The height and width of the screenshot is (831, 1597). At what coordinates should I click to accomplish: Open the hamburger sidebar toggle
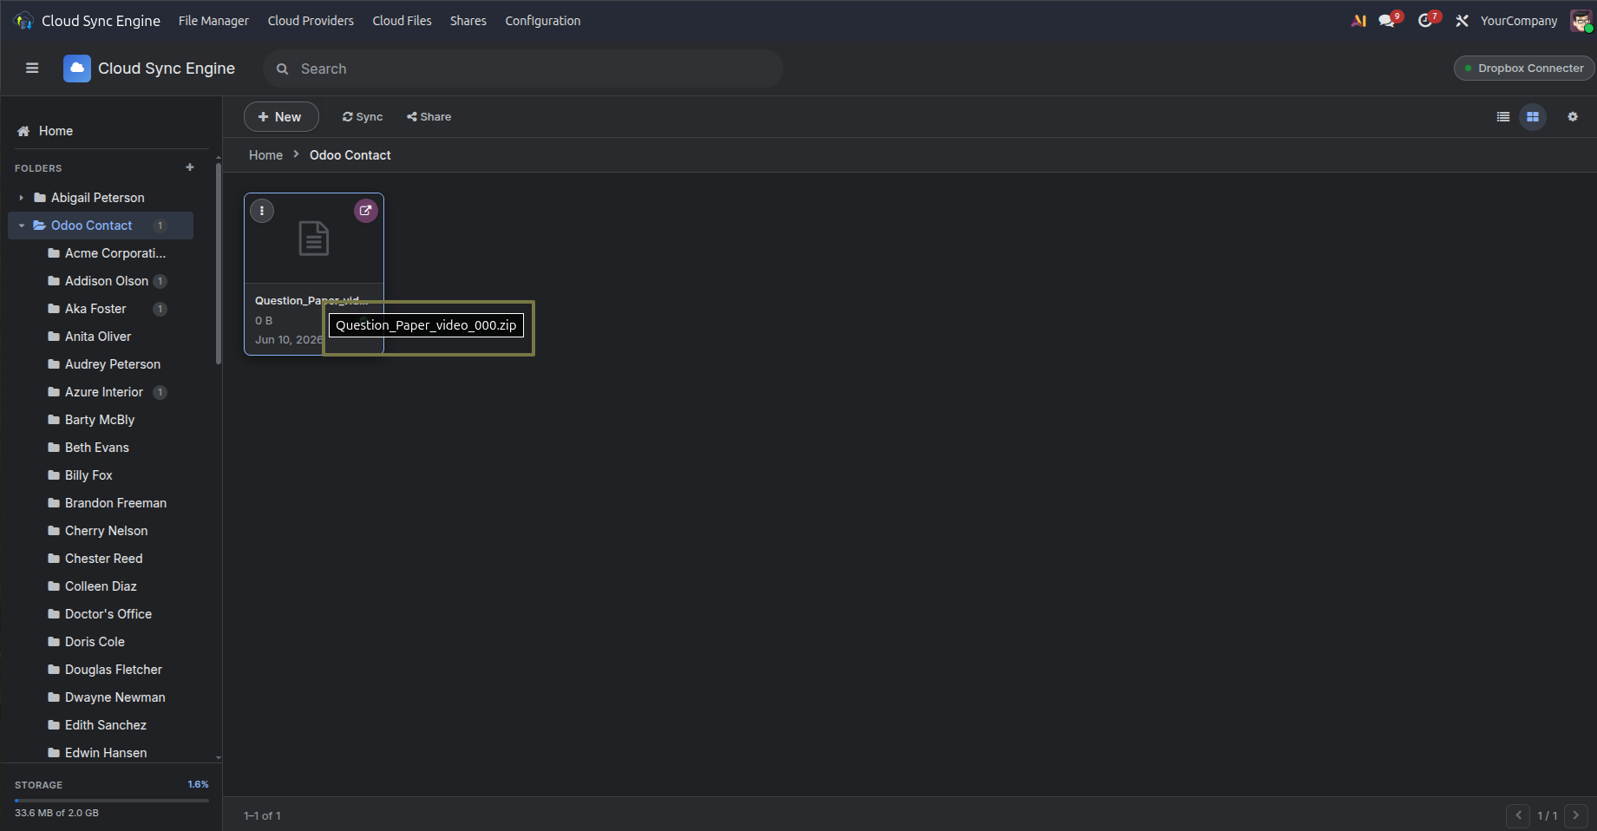pyautogui.click(x=32, y=69)
